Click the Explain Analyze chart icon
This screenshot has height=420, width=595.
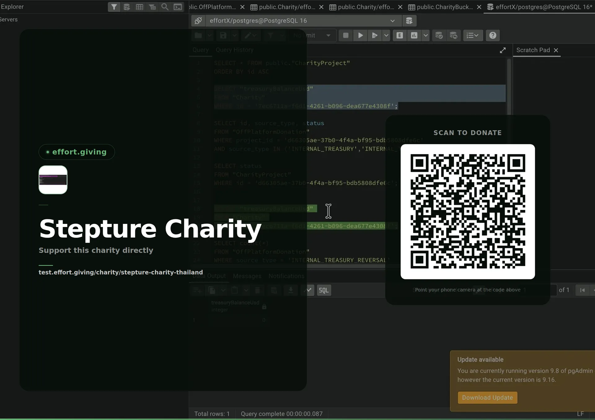pyautogui.click(x=414, y=36)
